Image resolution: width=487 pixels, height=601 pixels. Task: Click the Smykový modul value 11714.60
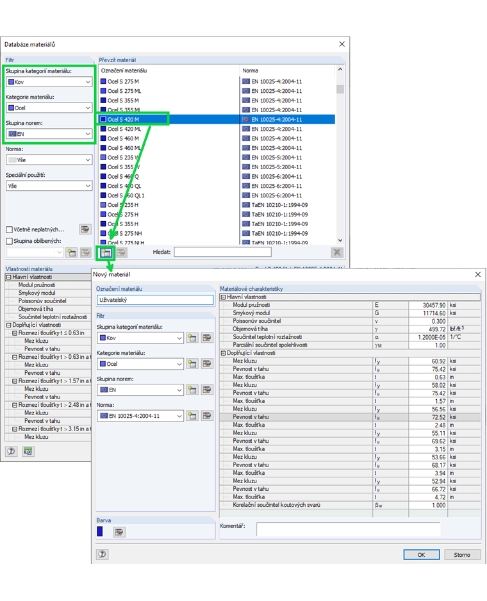(x=428, y=313)
